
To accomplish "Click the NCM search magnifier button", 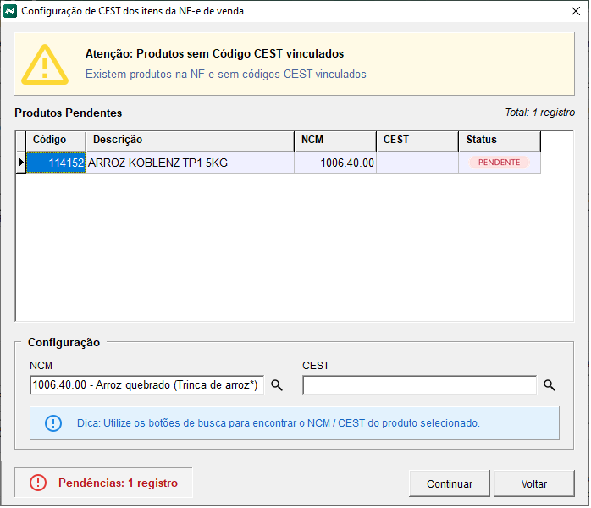I will pos(276,385).
